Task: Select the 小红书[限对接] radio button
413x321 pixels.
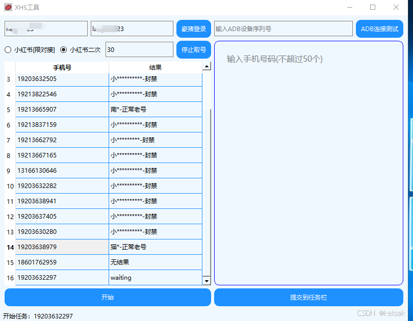Action: click(8, 49)
